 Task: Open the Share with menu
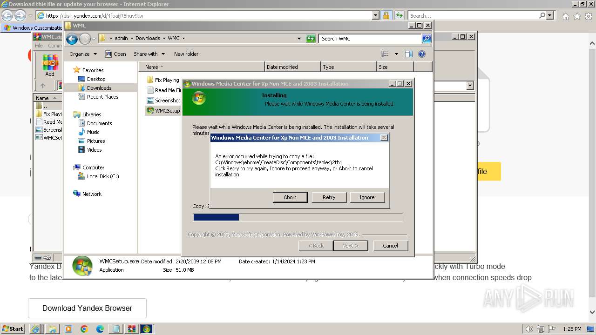click(x=149, y=54)
